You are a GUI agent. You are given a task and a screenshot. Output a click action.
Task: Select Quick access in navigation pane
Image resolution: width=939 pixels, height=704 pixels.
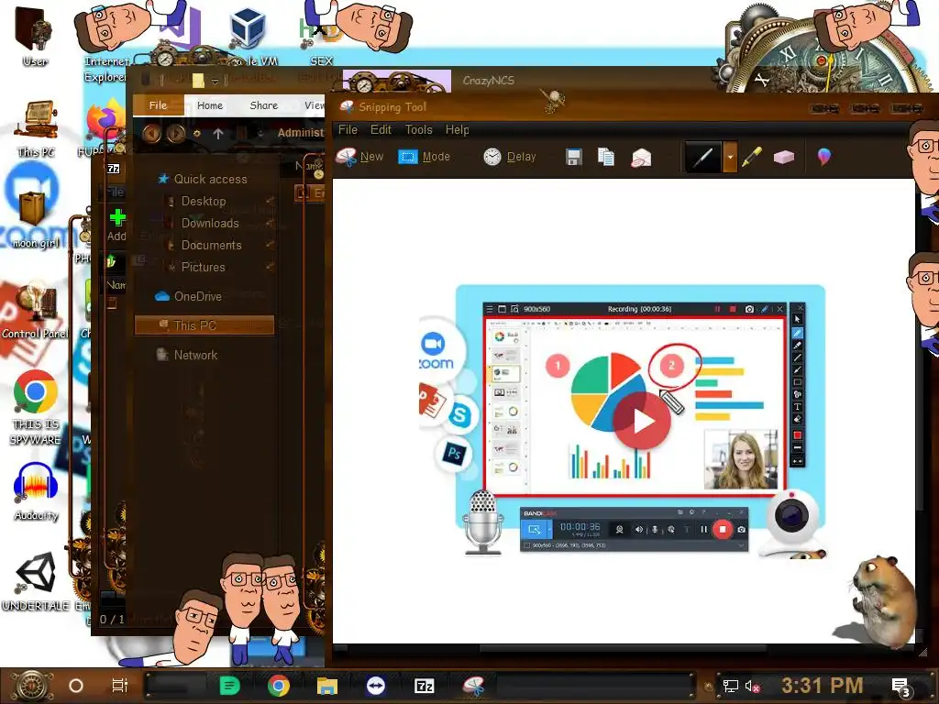202,179
